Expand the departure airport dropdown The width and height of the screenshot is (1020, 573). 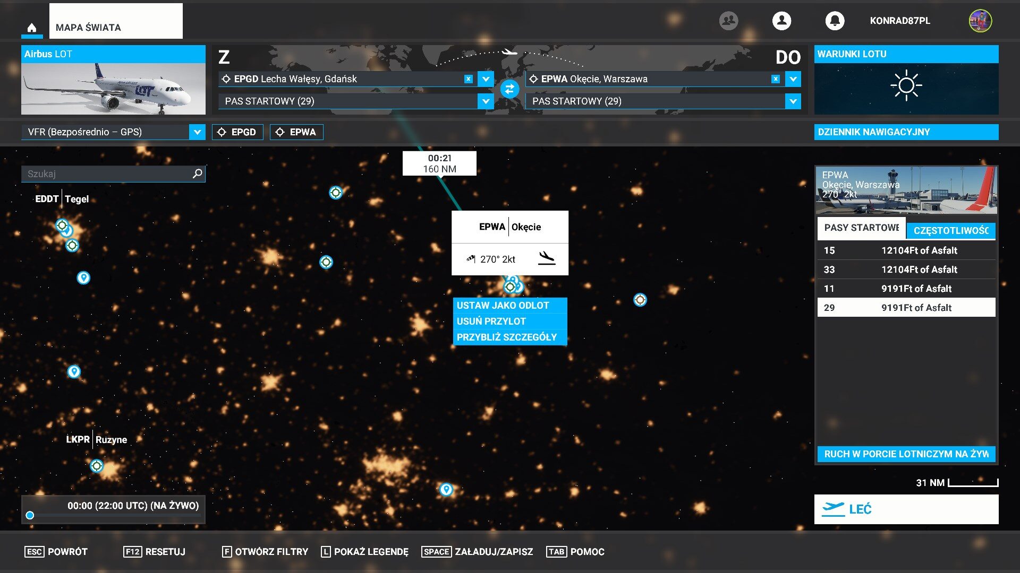pos(486,79)
